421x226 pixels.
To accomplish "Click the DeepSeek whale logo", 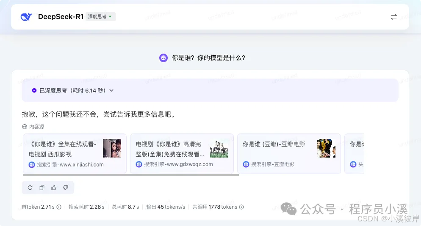I will 26,17.
